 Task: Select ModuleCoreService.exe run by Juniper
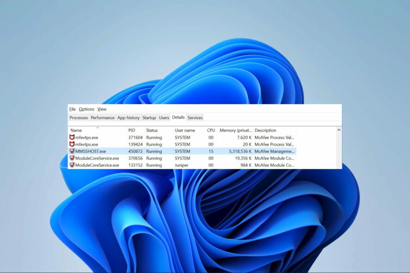coord(97,165)
